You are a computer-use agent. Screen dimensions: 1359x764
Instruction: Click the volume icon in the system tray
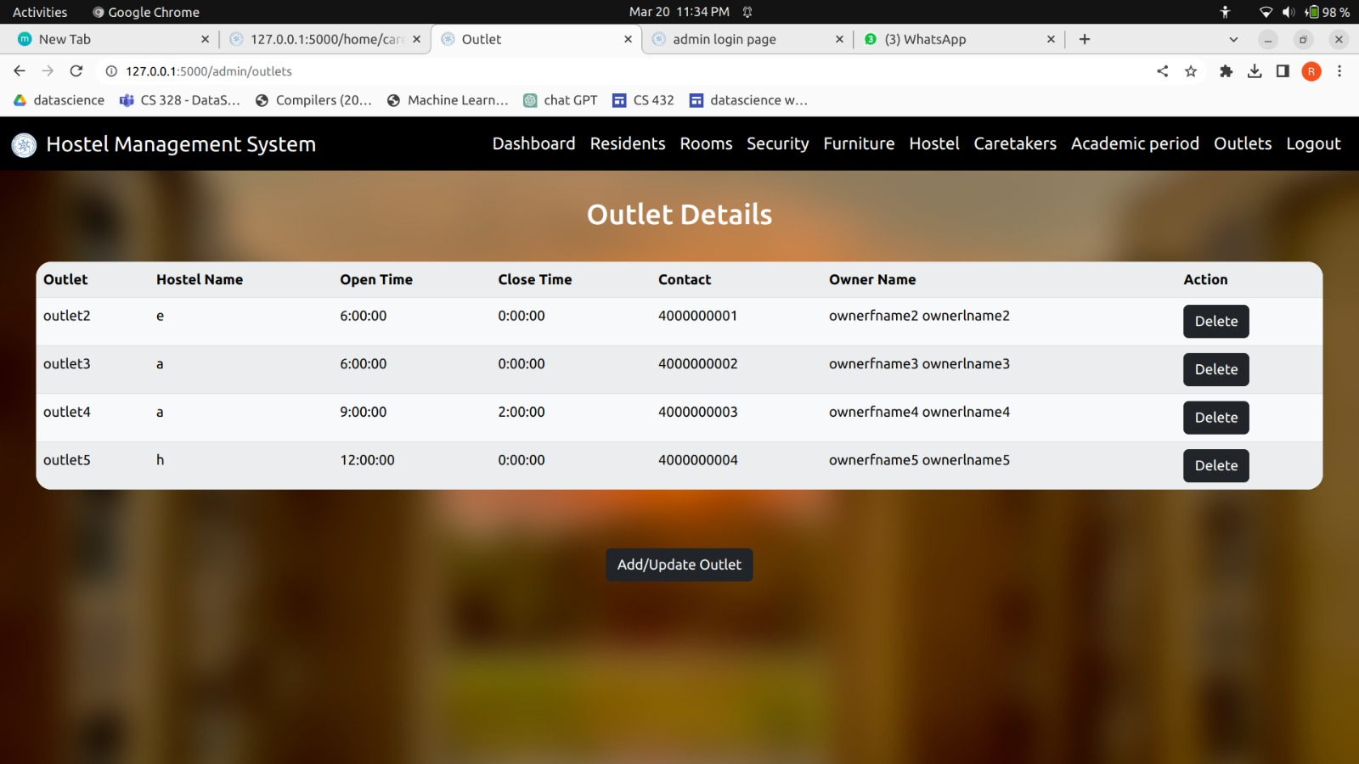point(1288,12)
